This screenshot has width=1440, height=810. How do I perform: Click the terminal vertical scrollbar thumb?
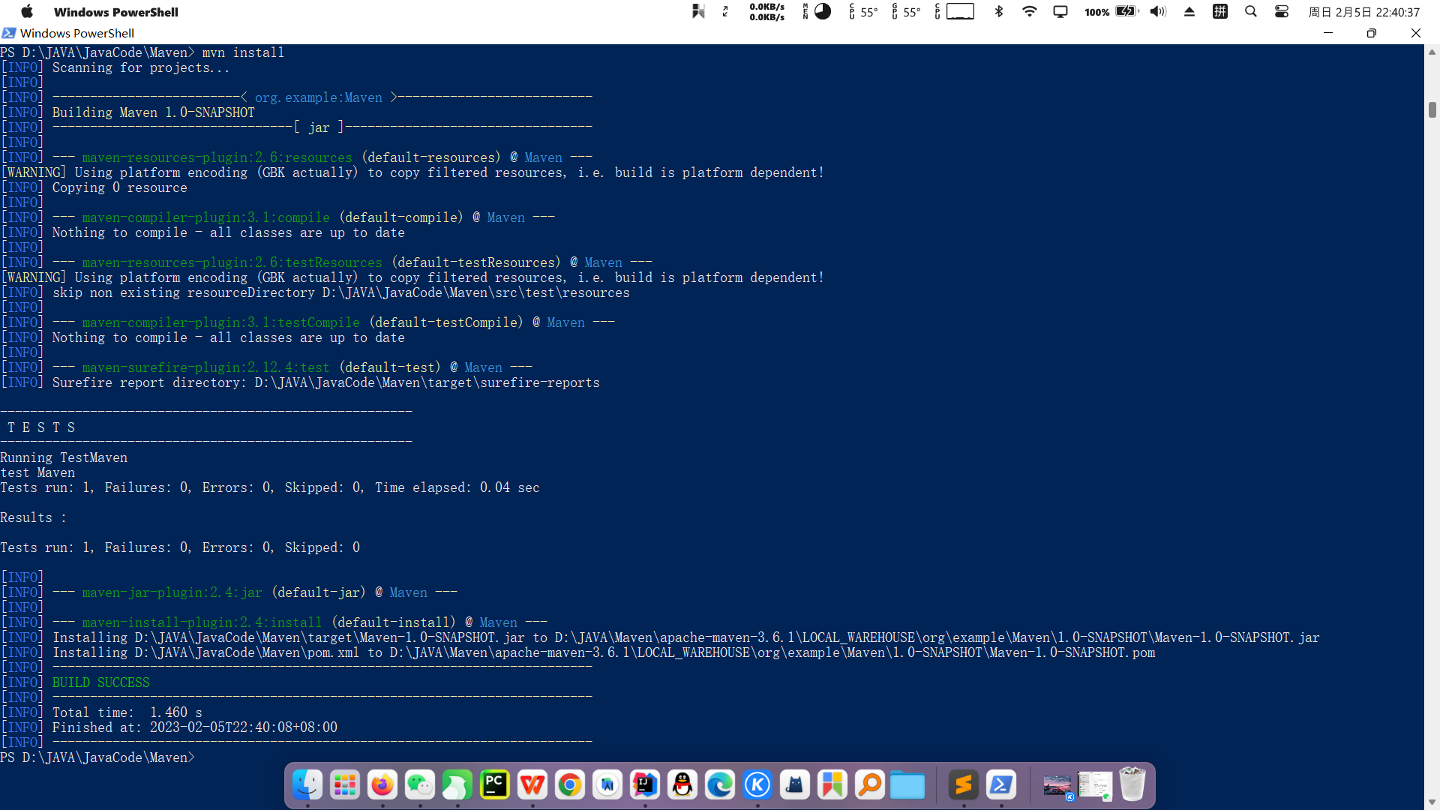coord(1432,109)
